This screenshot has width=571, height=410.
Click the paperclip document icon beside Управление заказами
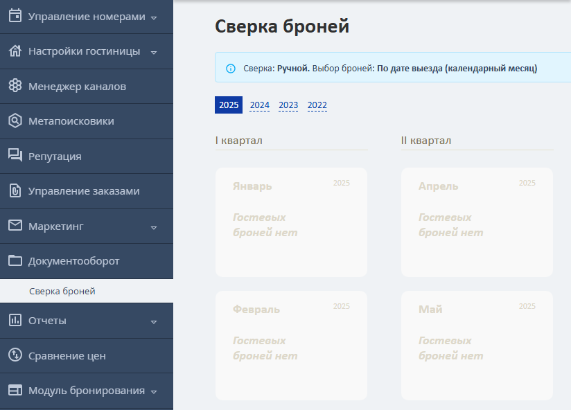click(x=15, y=190)
